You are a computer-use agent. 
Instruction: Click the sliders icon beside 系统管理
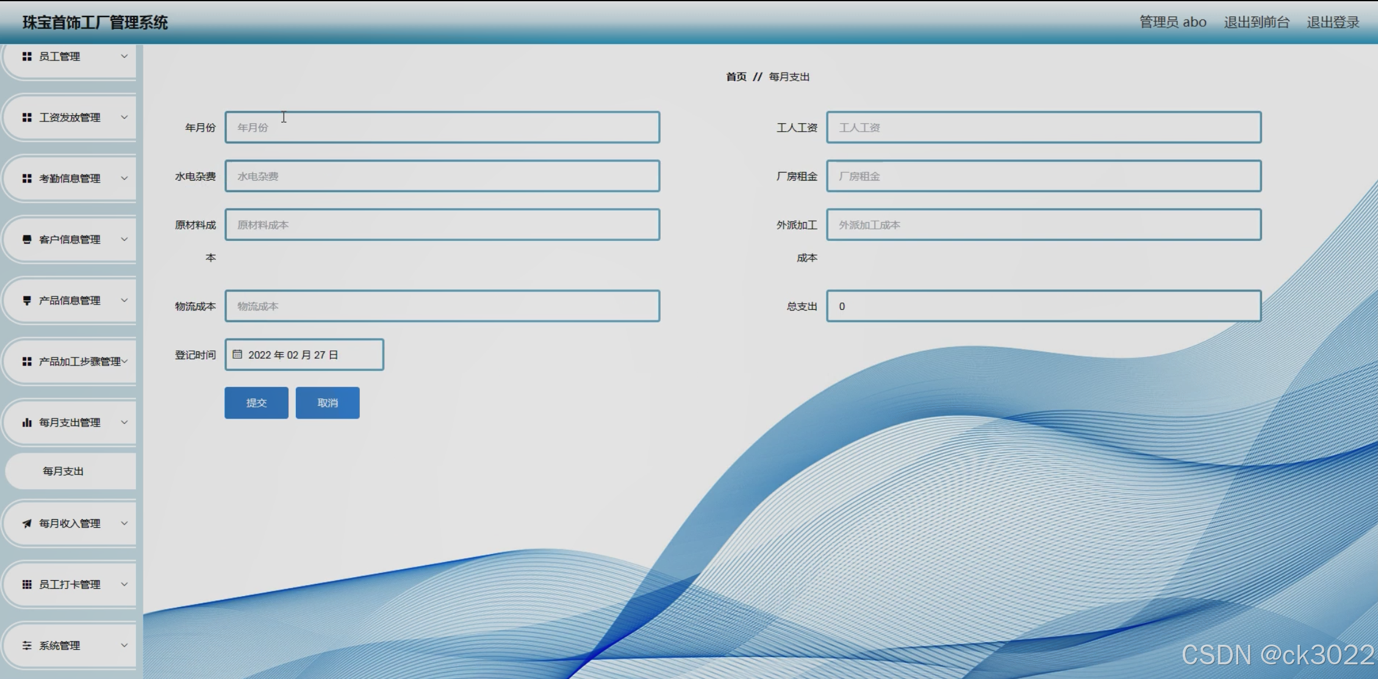coord(27,645)
